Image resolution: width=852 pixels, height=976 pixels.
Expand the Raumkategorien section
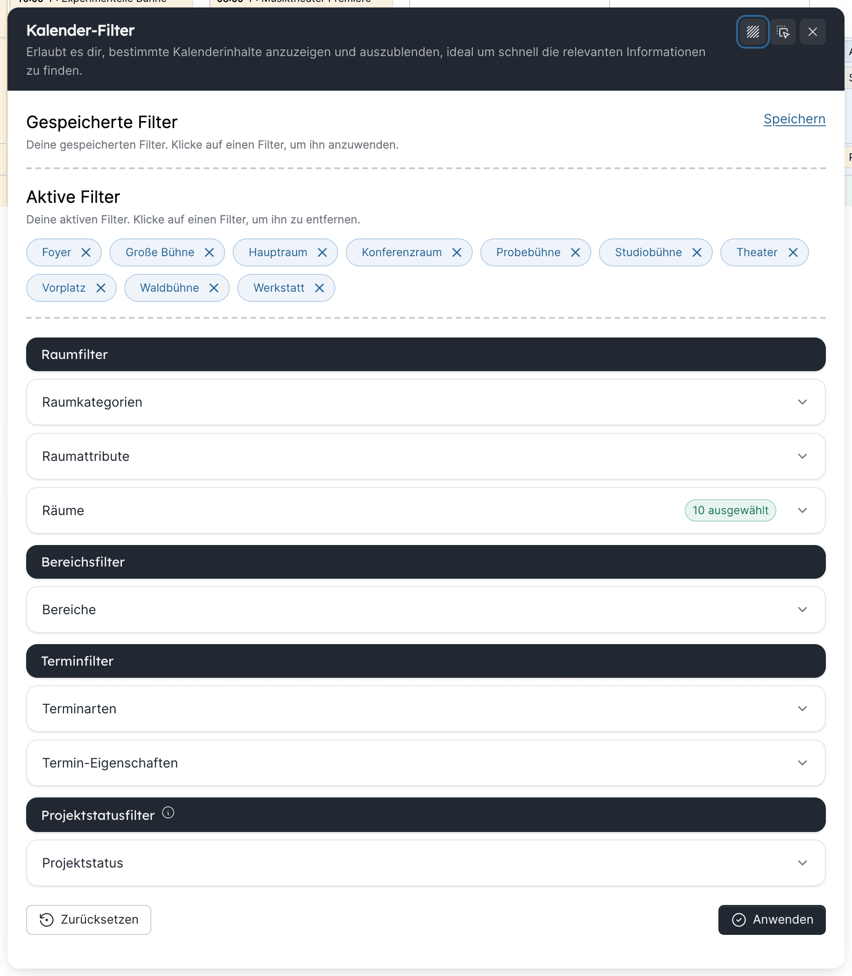tap(426, 402)
